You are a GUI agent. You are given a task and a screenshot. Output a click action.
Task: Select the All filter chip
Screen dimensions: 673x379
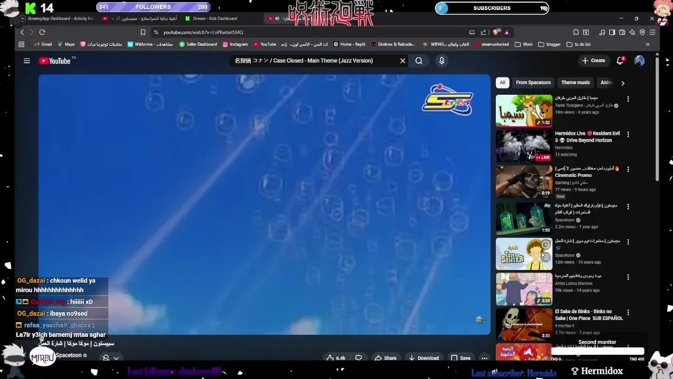(503, 83)
